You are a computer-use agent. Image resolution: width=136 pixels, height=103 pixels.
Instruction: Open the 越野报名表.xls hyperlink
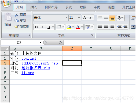point(36,68)
